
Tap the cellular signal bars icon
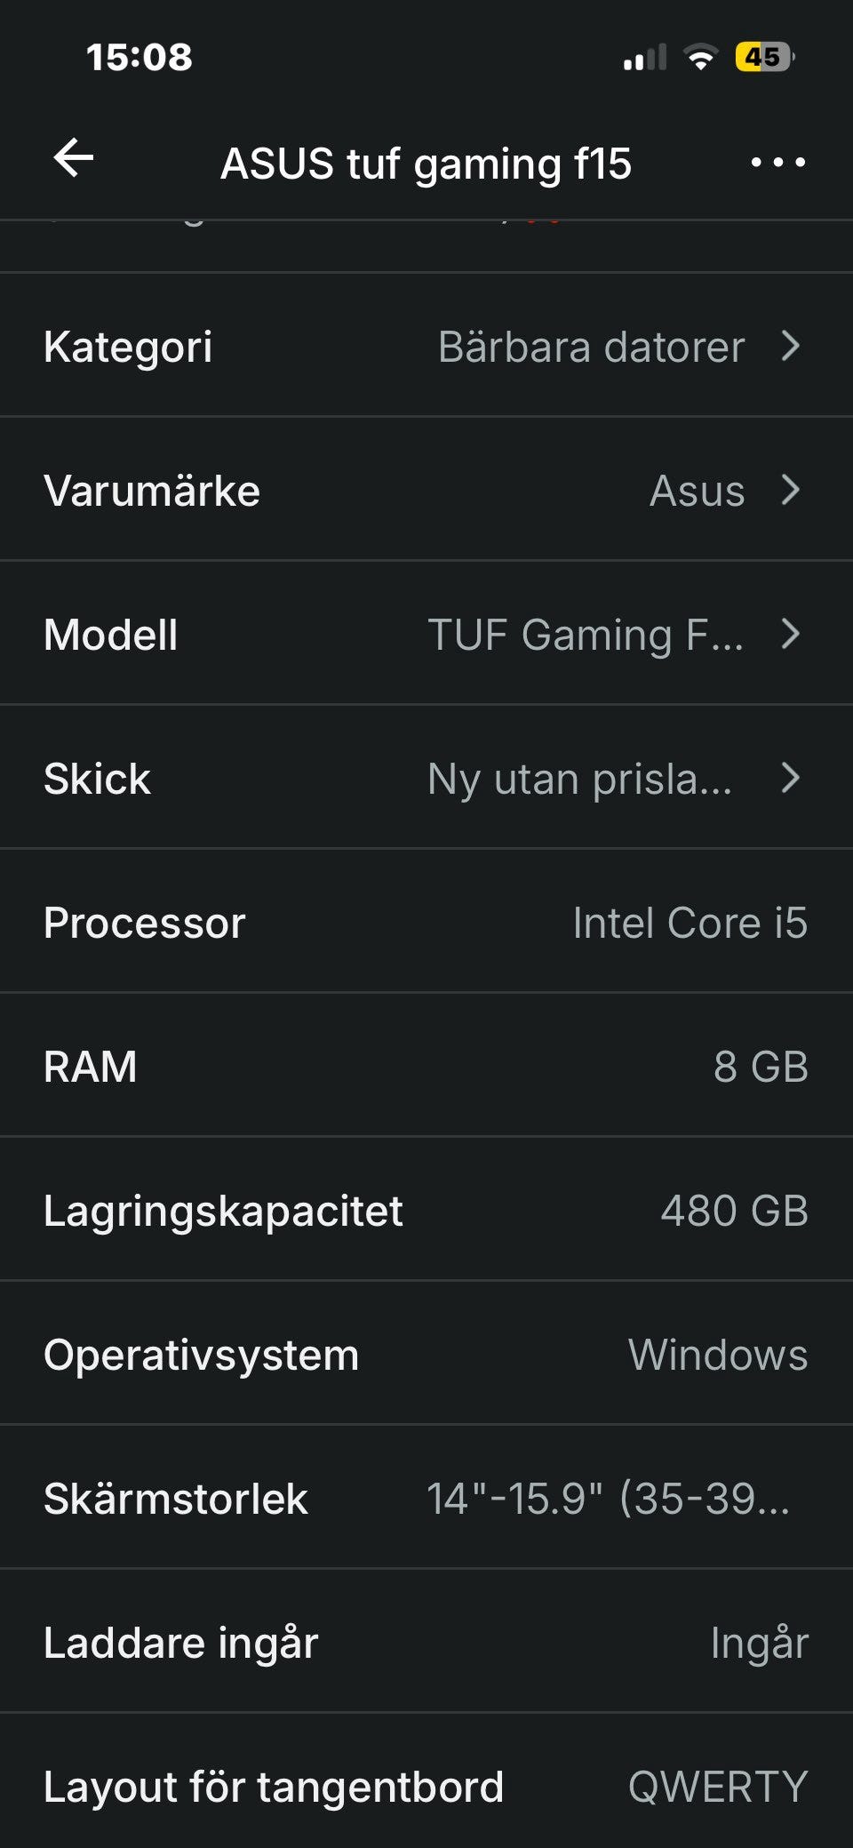644,59
